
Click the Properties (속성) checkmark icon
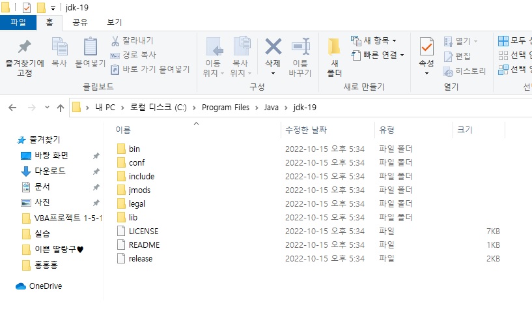(427, 46)
